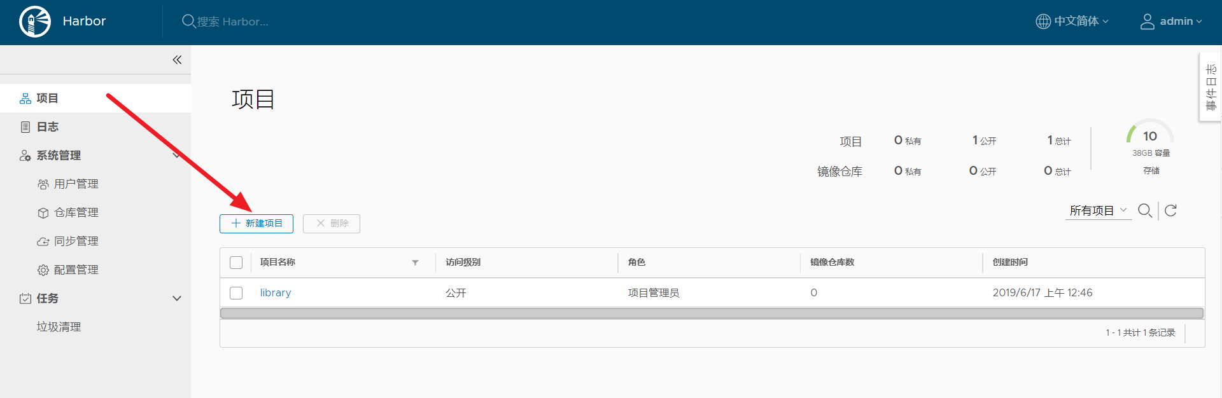
Task: Open the library project link
Action: [x=275, y=293]
